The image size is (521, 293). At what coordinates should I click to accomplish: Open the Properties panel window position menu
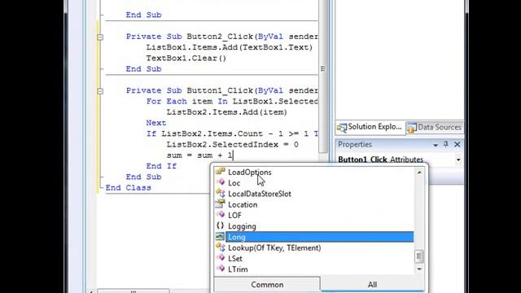click(436, 145)
